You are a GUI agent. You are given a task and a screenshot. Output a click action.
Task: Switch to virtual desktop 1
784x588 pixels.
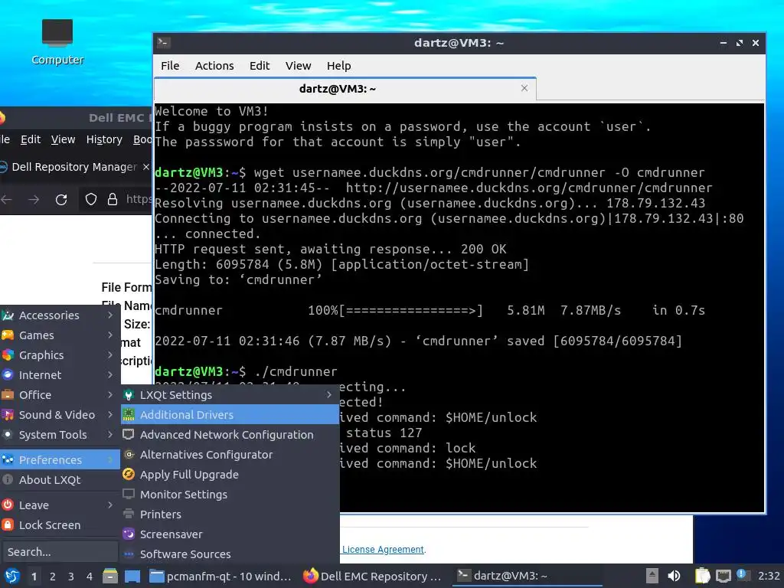point(34,577)
